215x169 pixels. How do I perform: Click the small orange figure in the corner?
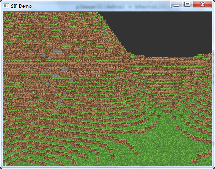coord(5,164)
